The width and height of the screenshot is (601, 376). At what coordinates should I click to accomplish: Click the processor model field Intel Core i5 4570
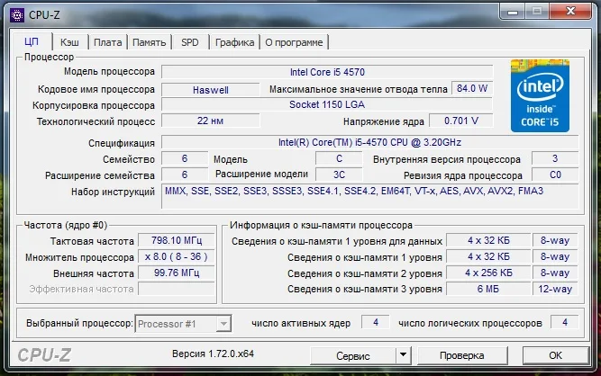tap(327, 72)
